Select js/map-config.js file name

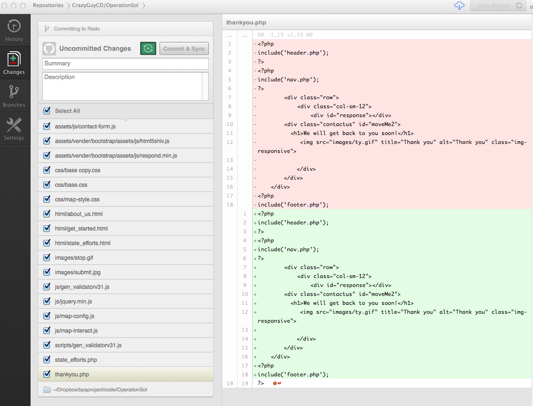74,316
